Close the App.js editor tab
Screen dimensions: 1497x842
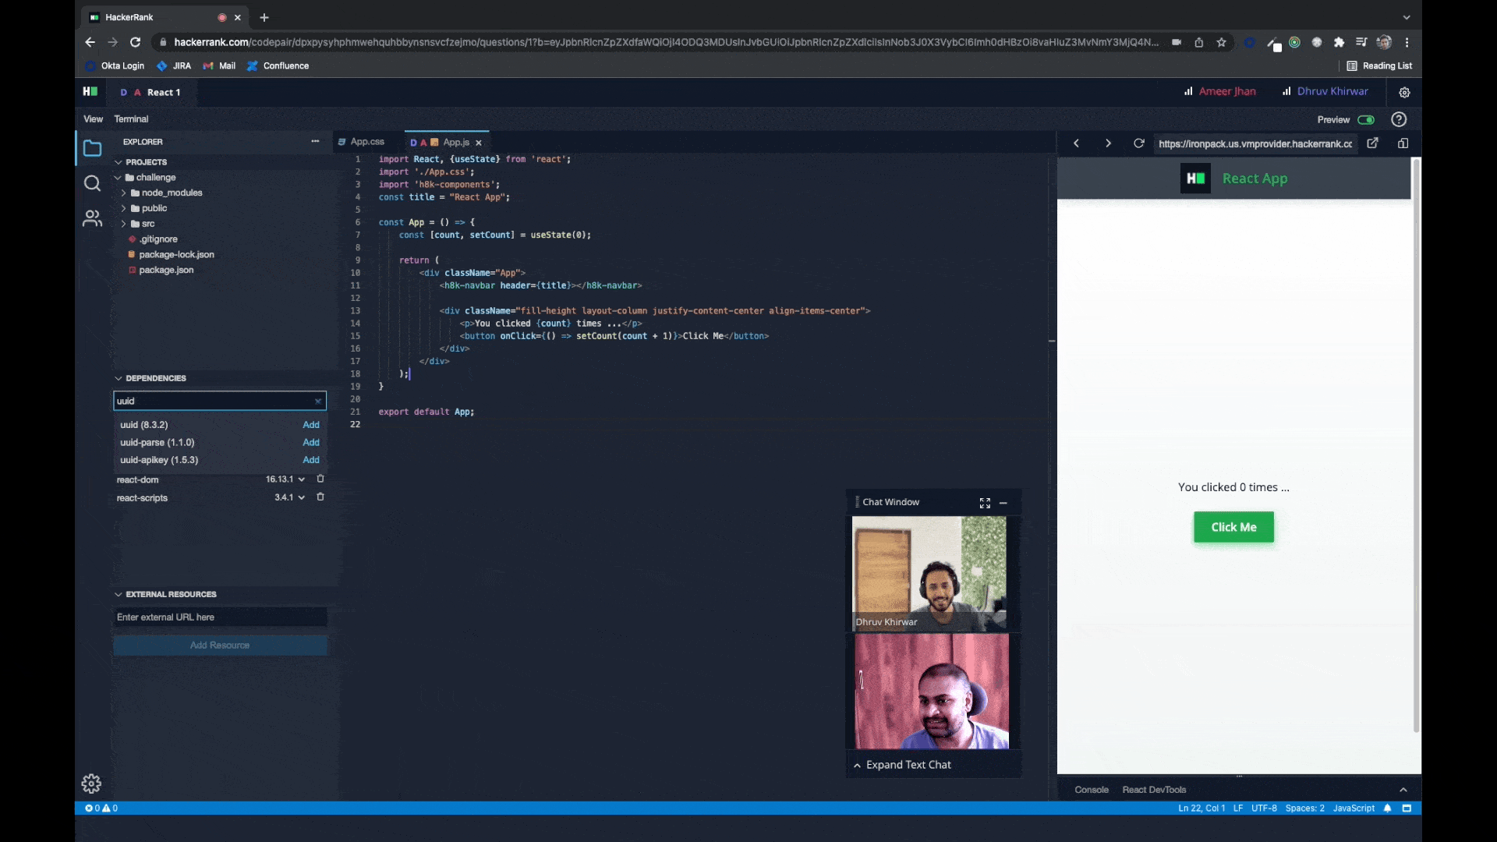click(479, 143)
